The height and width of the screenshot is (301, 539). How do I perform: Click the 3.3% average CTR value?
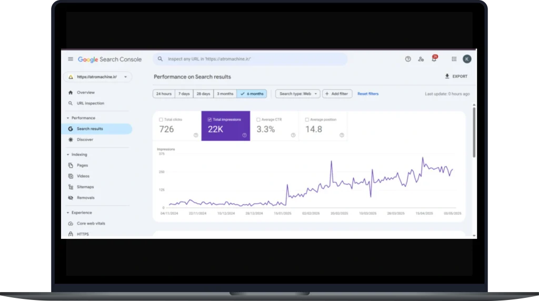pyautogui.click(x=266, y=129)
